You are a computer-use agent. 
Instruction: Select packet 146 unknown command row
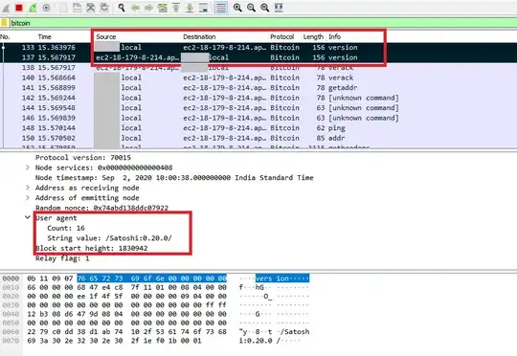258,118
